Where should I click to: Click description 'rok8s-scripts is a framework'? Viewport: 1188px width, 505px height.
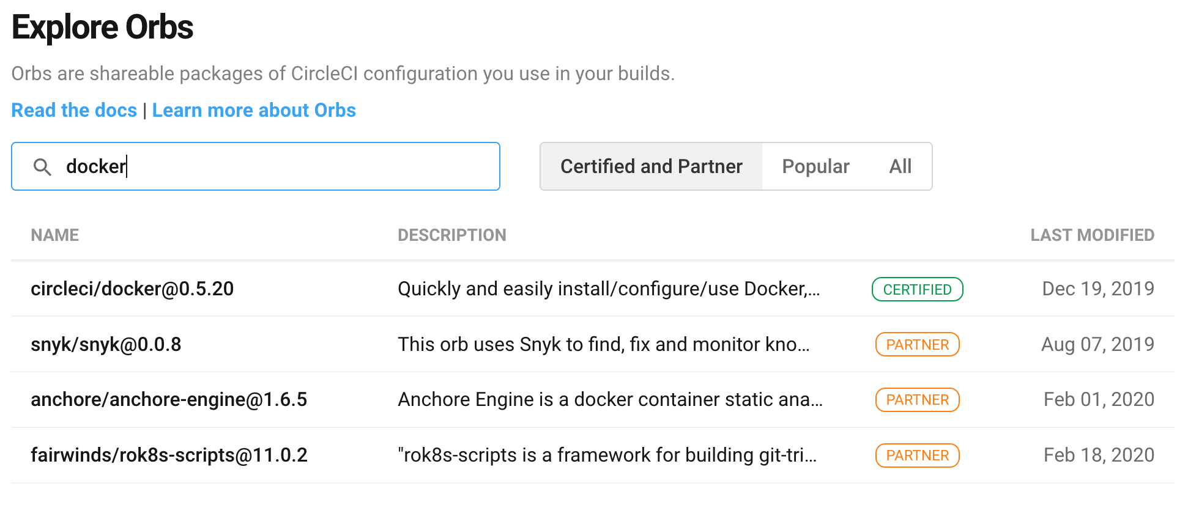[607, 455]
